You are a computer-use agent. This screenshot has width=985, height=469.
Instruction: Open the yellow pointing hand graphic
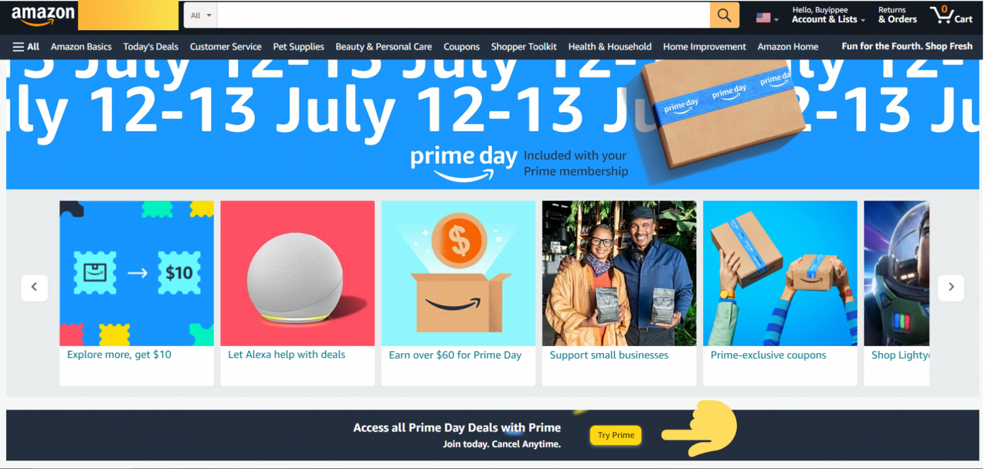coord(700,428)
